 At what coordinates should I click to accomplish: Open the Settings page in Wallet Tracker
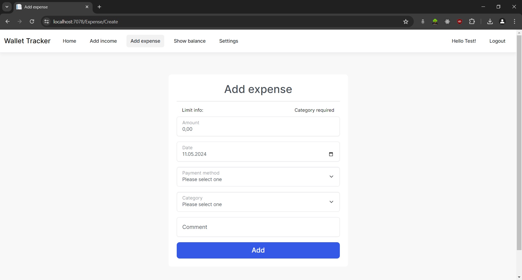coord(228,41)
